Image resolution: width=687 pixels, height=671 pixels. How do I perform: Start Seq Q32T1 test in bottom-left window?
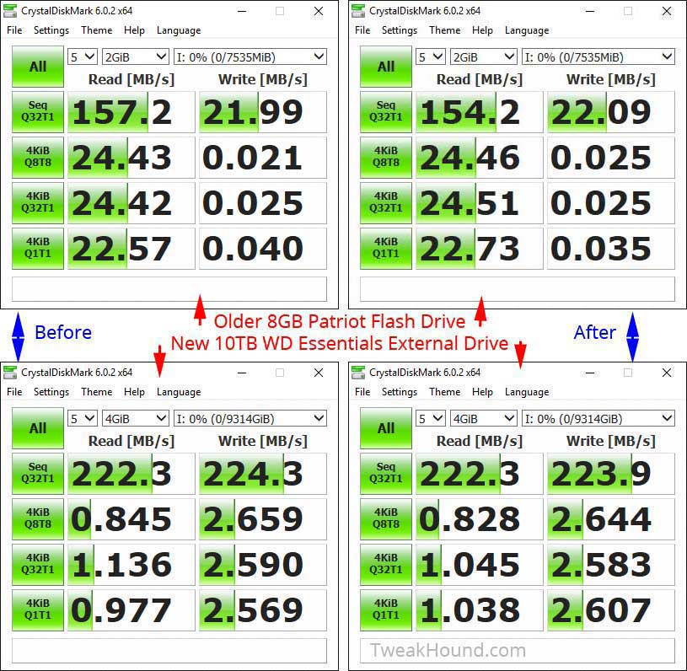coord(38,474)
